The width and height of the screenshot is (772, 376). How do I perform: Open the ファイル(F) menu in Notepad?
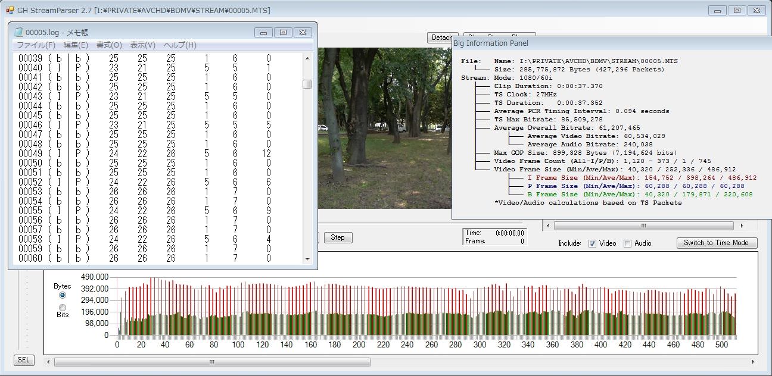[36, 45]
